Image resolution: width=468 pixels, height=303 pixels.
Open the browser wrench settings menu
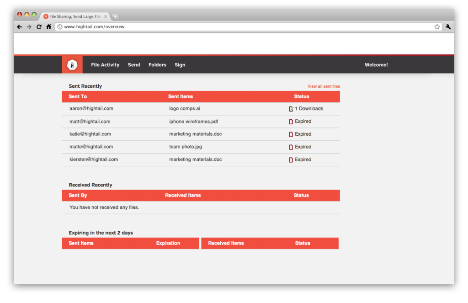[448, 27]
